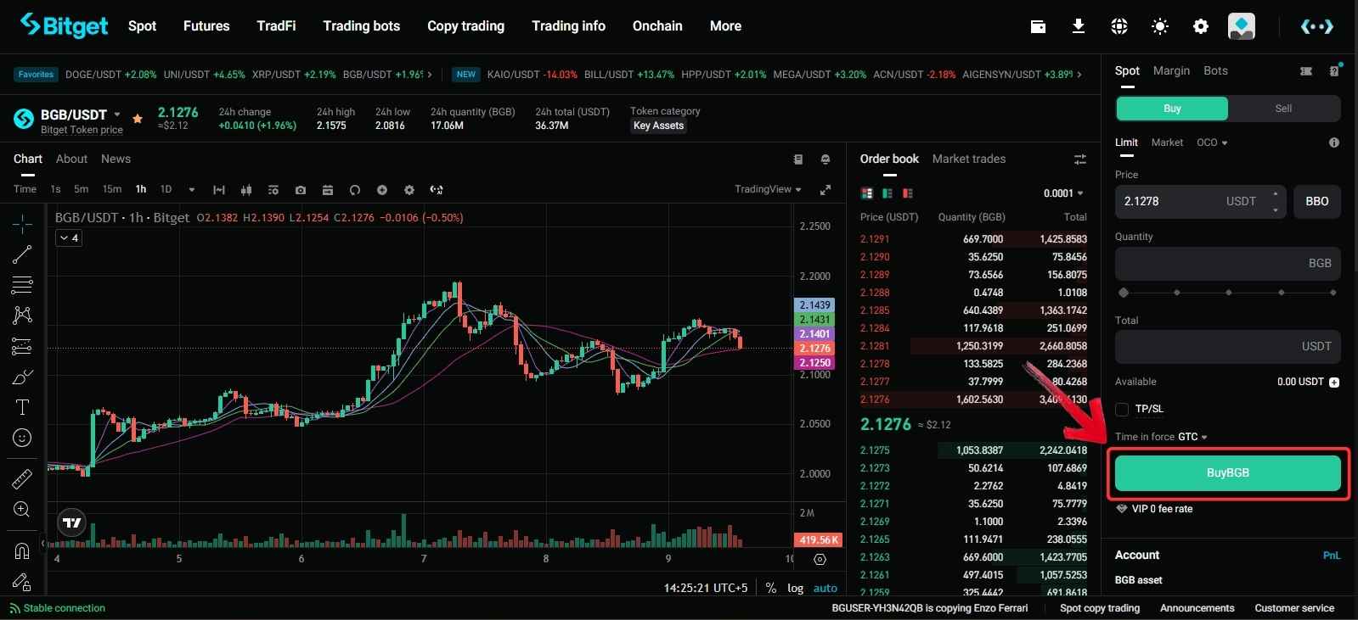Click the TradingView logo on the chart
Viewport: 1358px width, 620px height.
coord(72,523)
